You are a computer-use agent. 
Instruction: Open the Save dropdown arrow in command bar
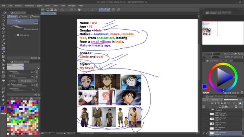point(58,10)
